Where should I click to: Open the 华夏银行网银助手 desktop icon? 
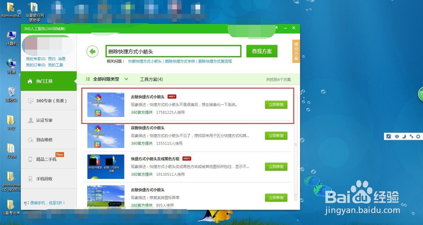click(35, 12)
